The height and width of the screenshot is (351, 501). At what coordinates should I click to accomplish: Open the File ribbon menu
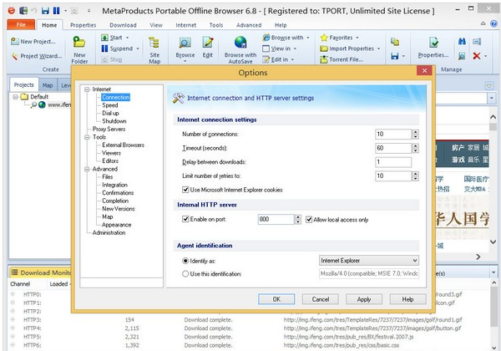tap(21, 24)
